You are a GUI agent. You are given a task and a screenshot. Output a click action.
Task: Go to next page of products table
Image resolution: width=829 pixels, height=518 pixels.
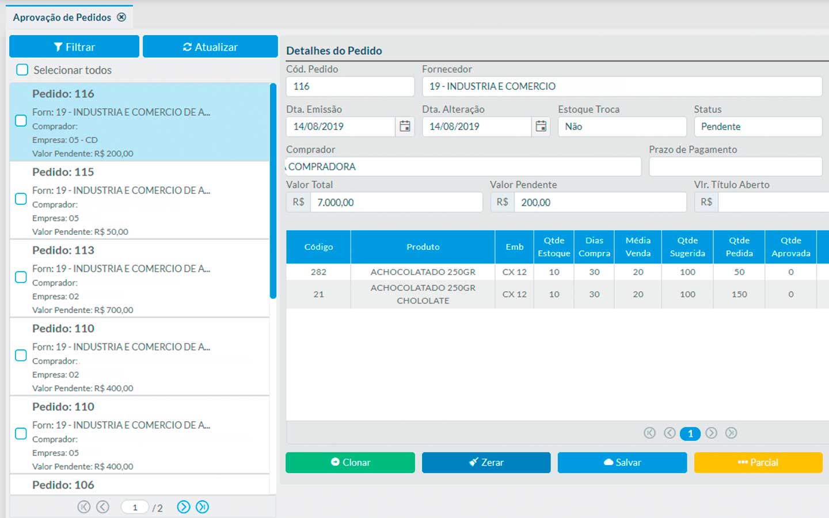pos(712,433)
